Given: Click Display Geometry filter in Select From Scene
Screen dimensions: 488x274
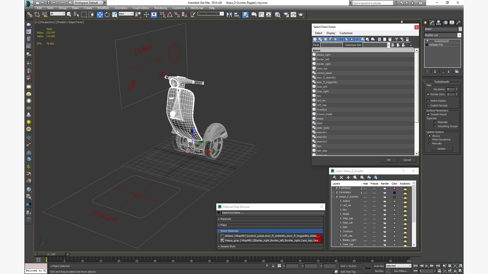Looking at the screenshot, I should coord(315,39).
